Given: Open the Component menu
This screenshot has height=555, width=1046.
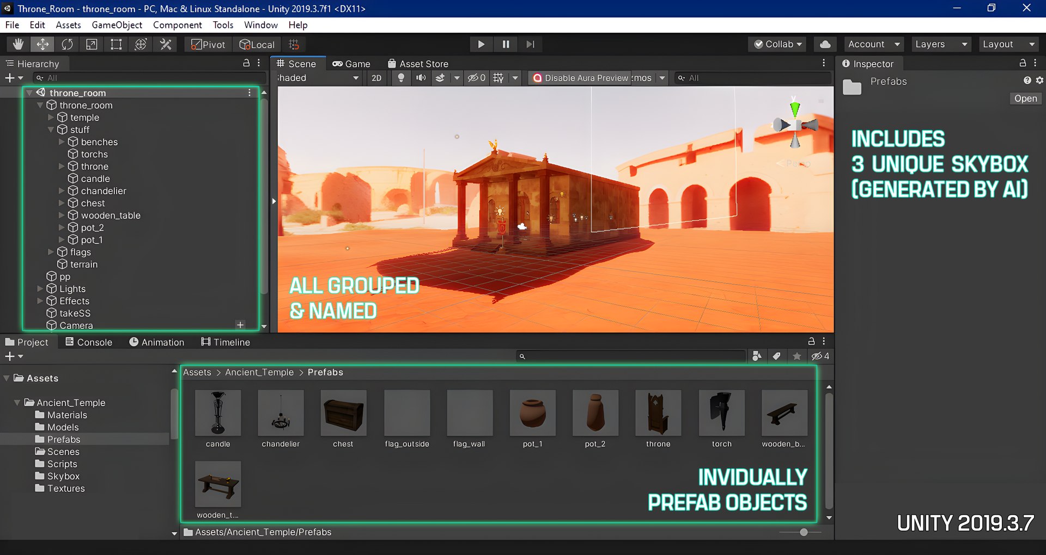Looking at the screenshot, I should tap(177, 25).
